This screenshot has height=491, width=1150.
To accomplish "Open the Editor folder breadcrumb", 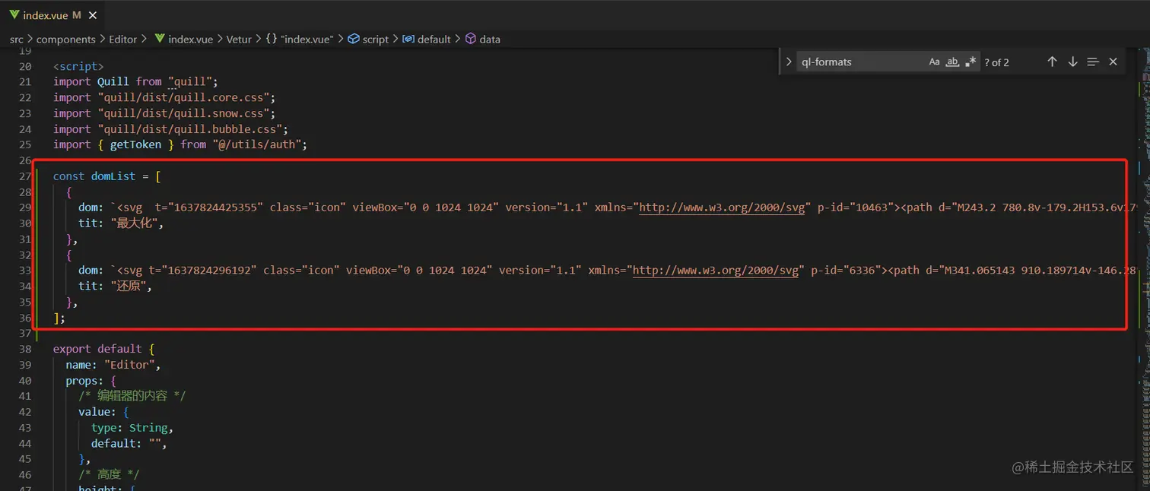I will tap(122, 39).
